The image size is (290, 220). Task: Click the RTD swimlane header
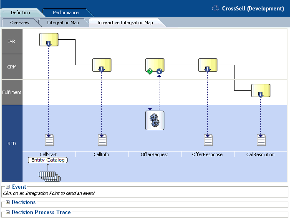tap(12, 144)
